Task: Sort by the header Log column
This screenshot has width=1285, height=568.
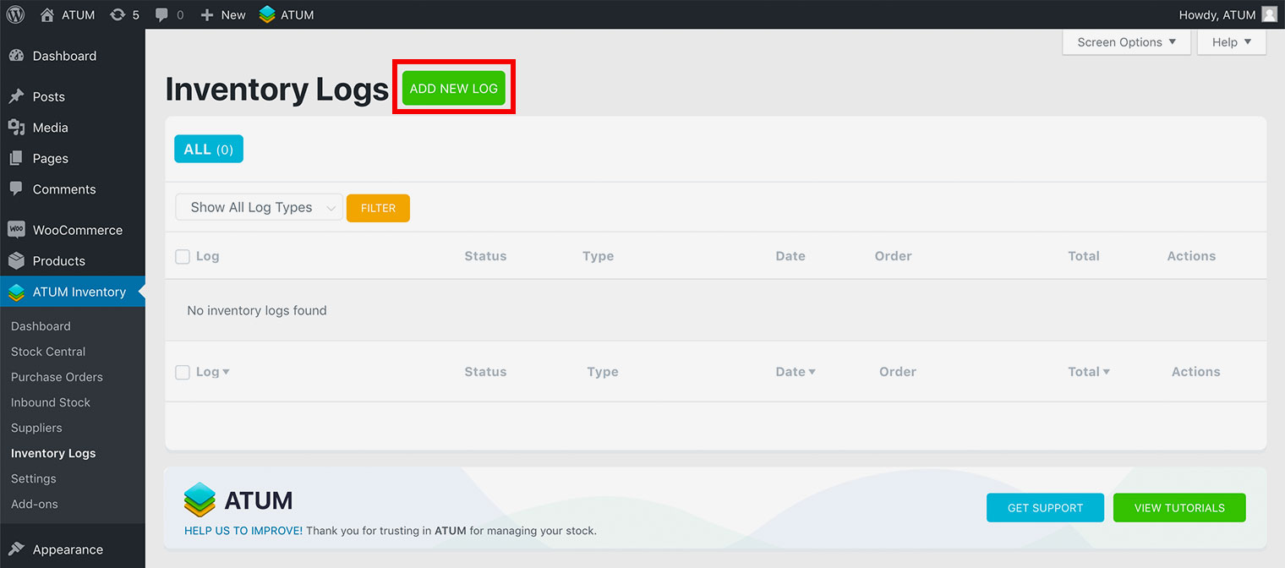Action: pyautogui.click(x=207, y=256)
